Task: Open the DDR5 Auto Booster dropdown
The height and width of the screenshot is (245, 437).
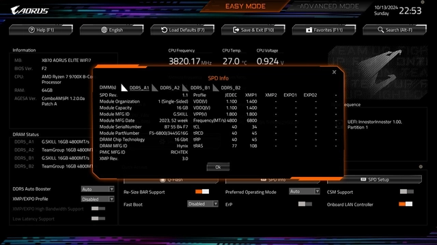Action: [x=98, y=189]
